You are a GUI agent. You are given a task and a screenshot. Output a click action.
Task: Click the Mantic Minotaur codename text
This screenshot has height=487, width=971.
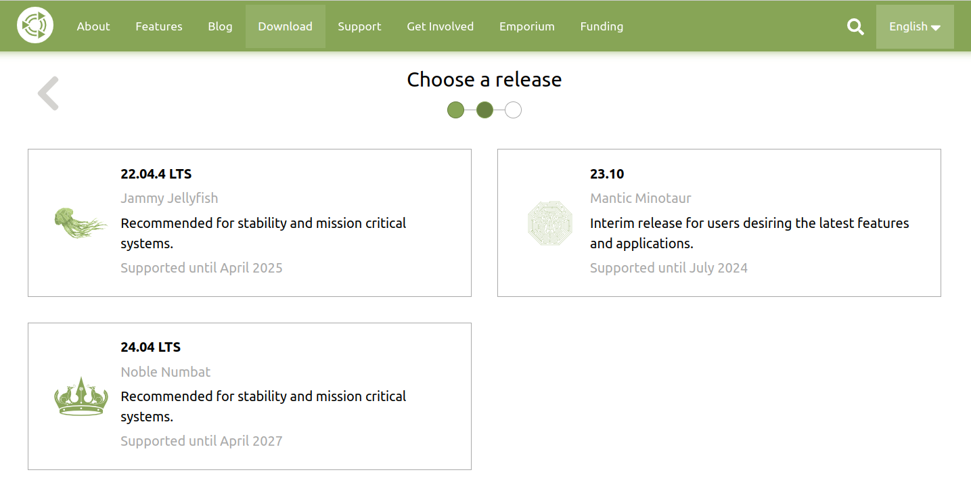[641, 198]
